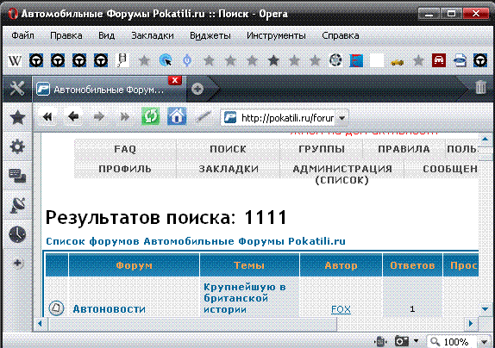Click the vertical scrollbar down arrow
This screenshot has width=495, height=348.
point(485,309)
